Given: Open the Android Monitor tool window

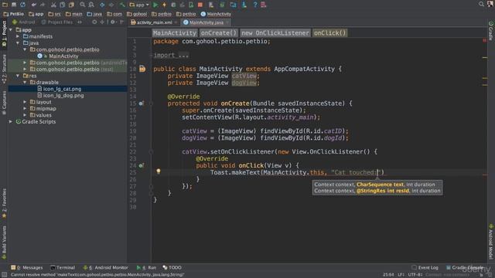Looking at the screenshot, I should pos(106,267).
